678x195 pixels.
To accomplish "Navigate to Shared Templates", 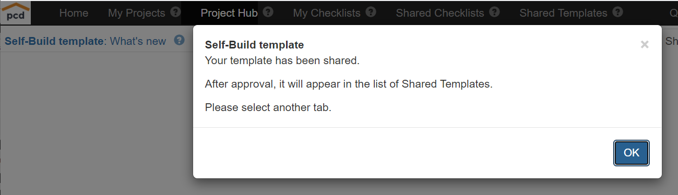I will (564, 13).
